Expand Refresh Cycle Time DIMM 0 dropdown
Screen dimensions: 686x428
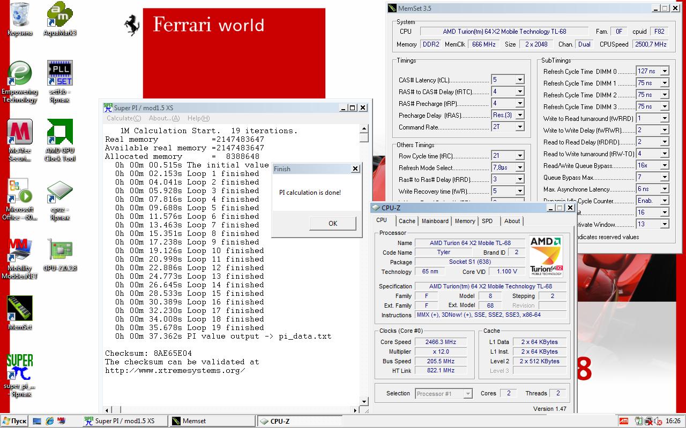click(664, 71)
